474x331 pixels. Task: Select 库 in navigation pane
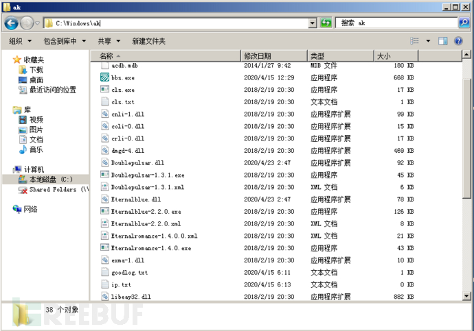click(27, 110)
